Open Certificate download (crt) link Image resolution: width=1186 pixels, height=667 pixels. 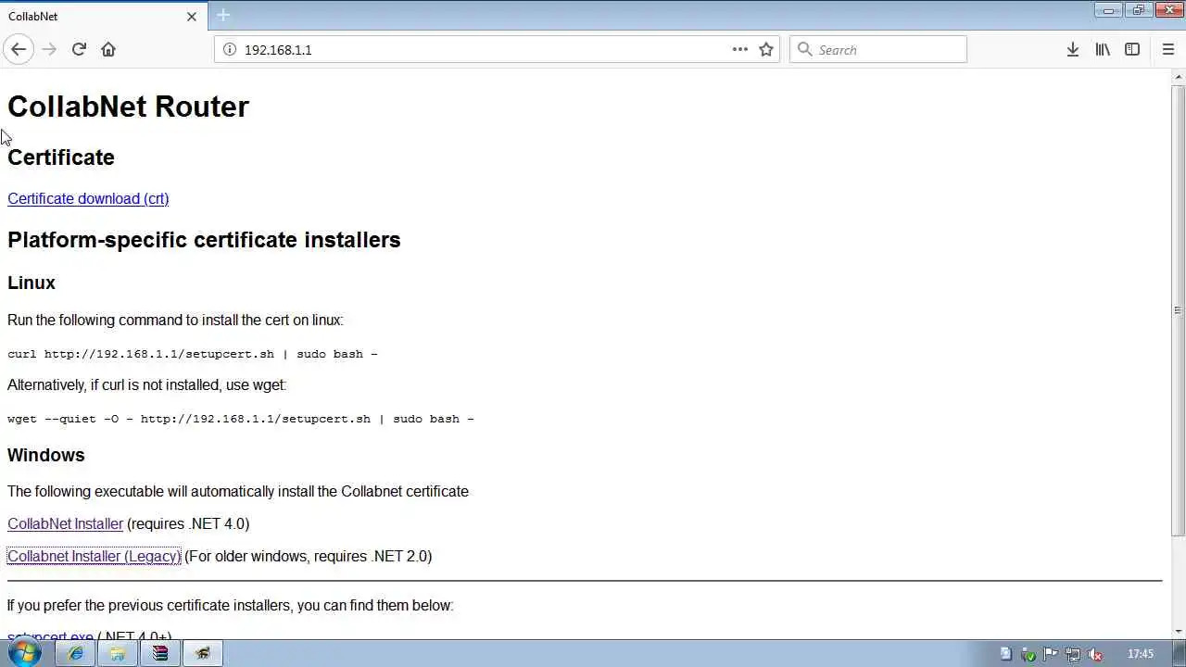(x=88, y=198)
